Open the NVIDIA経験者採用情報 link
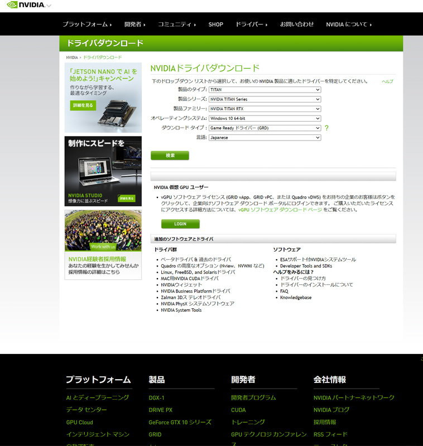 (97, 259)
